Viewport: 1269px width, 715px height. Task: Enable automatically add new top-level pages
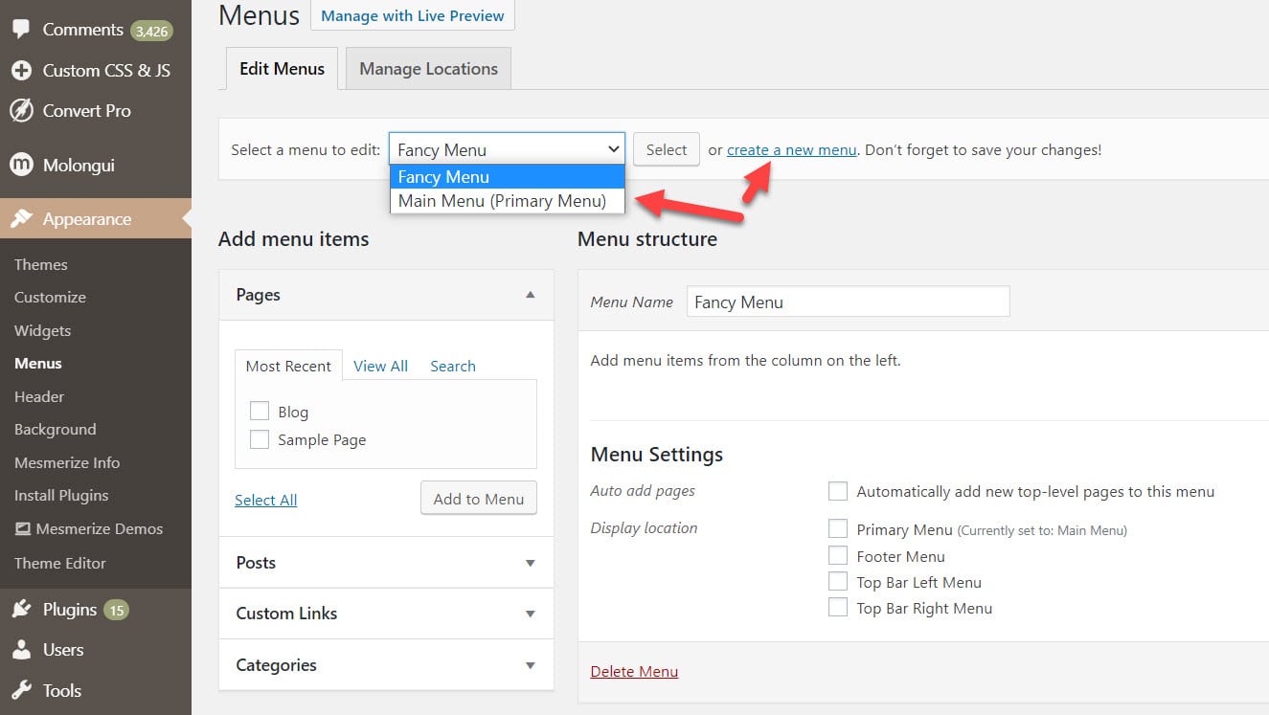tap(838, 490)
